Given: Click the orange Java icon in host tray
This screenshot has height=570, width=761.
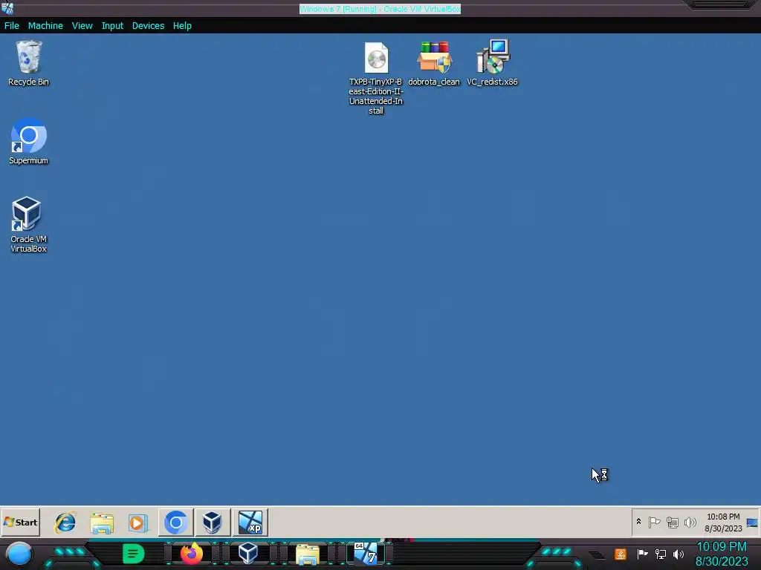Looking at the screenshot, I should pos(621,554).
